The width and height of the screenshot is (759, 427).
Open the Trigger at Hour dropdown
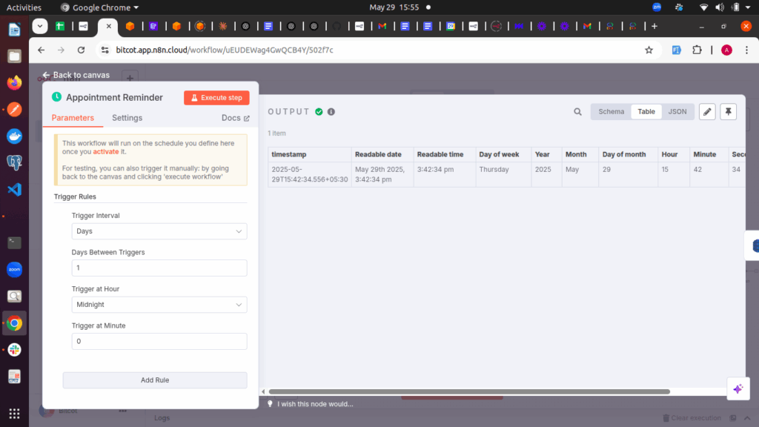(159, 305)
